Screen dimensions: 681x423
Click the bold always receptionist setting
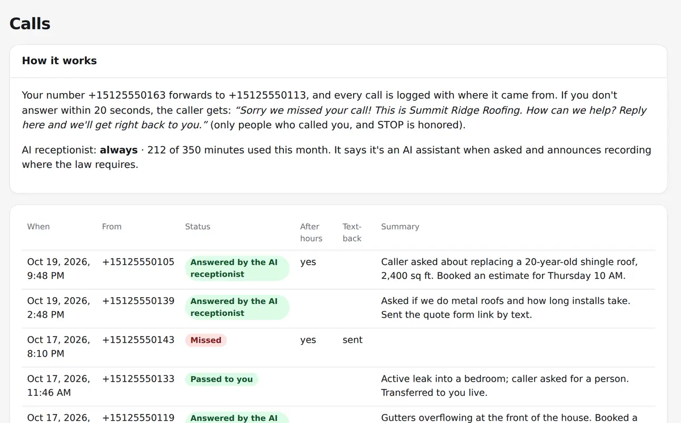pyautogui.click(x=119, y=150)
